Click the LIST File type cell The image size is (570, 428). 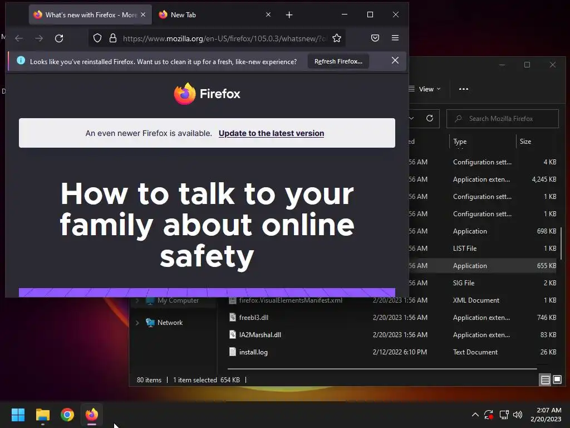pos(465,249)
